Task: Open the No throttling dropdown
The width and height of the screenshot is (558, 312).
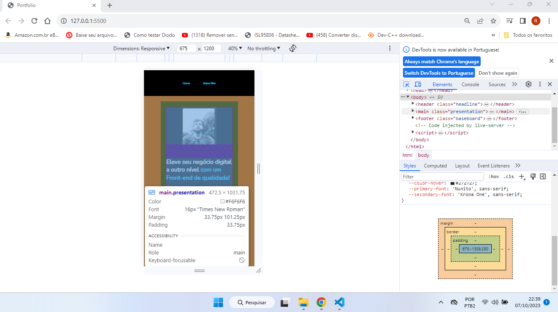Action: pyautogui.click(x=264, y=48)
